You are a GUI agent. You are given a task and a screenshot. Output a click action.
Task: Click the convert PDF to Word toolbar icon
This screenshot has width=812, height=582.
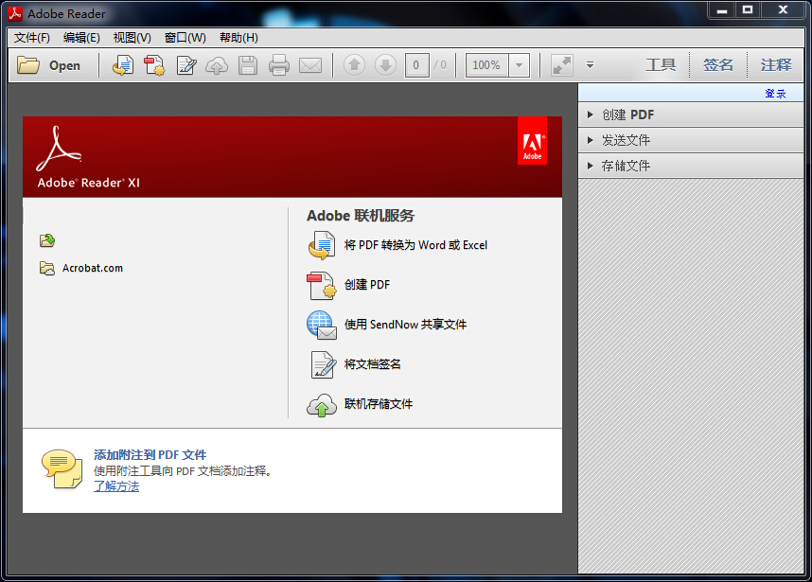pos(123,65)
